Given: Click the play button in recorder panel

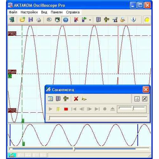Looking at the screenshot, I should pos(51,109).
